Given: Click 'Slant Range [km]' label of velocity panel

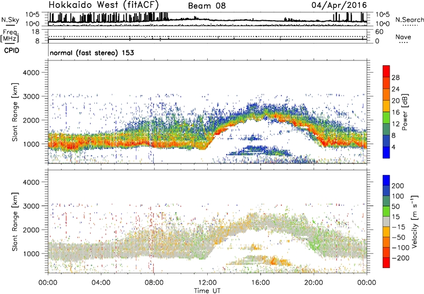Looking at the screenshot, I should [x=15, y=222].
